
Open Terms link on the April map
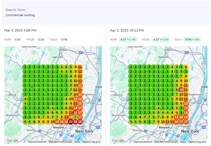point(183,142)
